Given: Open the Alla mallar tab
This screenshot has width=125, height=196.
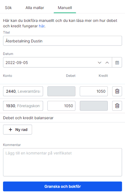Looking at the screenshot, I should coord(35,8).
